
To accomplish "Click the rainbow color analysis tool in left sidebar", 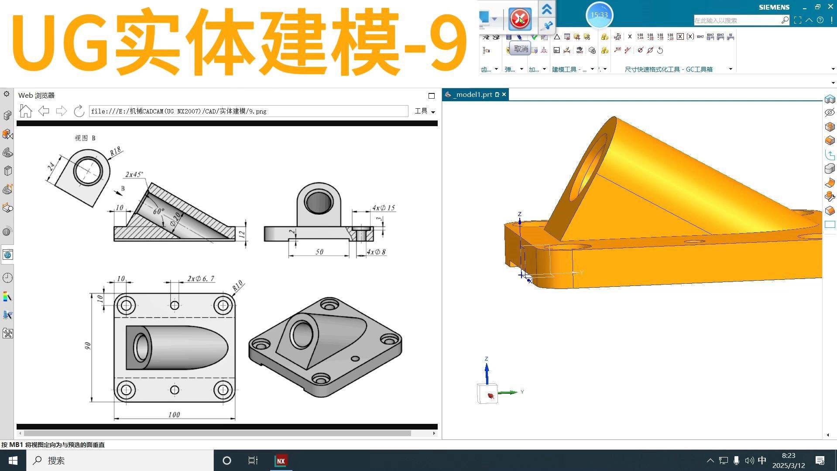I will [7, 296].
